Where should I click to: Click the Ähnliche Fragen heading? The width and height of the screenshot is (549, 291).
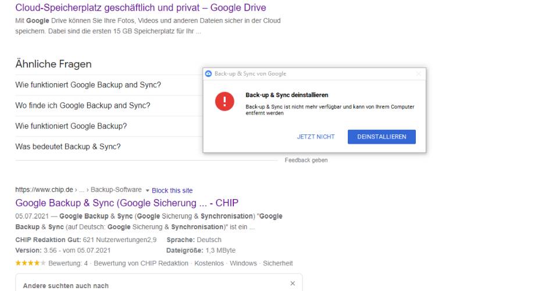tap(54, 64)
